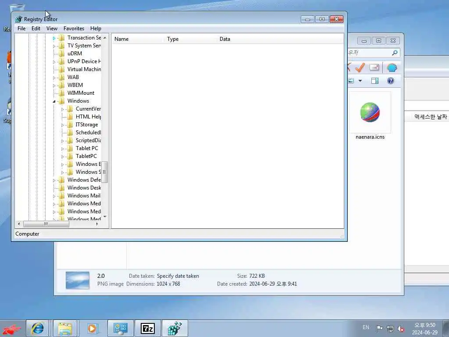449x337 pixels.
Task: Launch the media player taskbar icon
Action: [92, 328]
